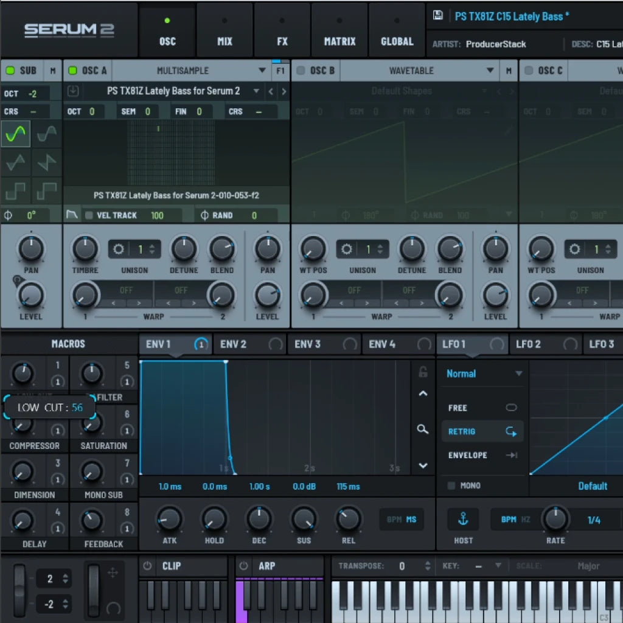Click the magnifier zoom icon in envelope

tap(423, 430)
